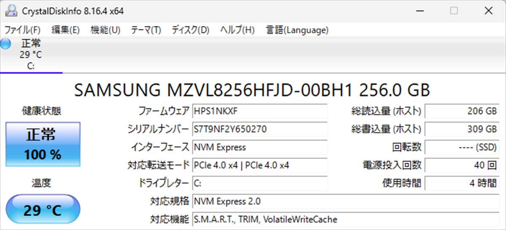Click the firmware field HPS1NKXF
506x230 pixels.
click(x=259, y=111)
